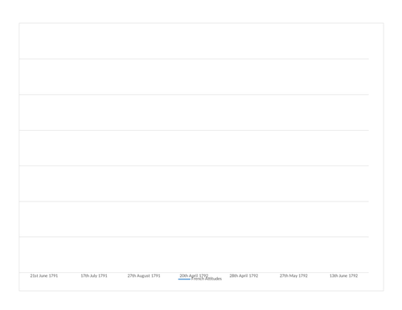
Task: Click the 20th April 1792 axis label
Action: (194, 275)
